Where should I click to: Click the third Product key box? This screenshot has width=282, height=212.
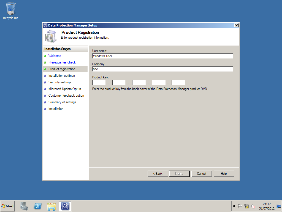point(139,83)
